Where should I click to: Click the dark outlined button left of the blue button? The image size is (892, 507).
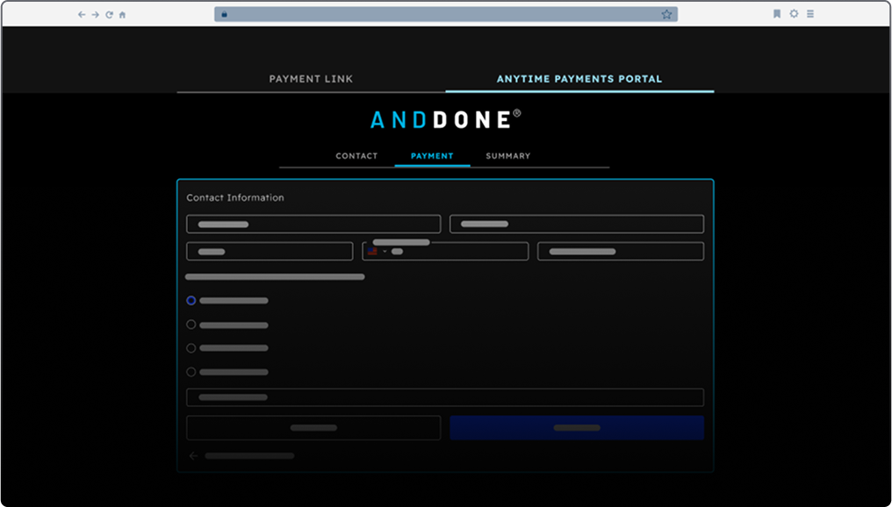coord(313,428)
